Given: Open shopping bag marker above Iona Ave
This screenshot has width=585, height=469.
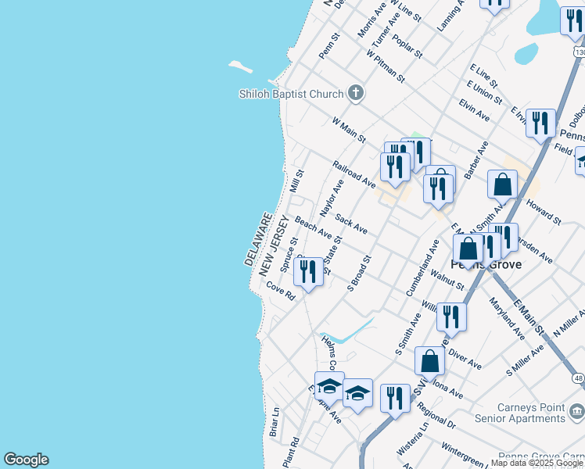Looking at the screenshot, I should pos(429,363).
